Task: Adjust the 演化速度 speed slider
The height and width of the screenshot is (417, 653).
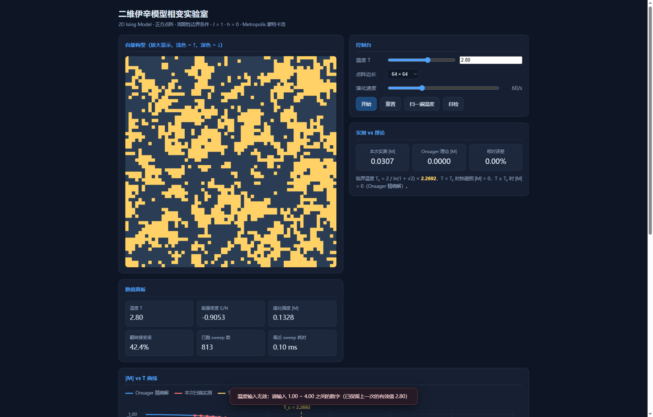Action: coord(443,88)
